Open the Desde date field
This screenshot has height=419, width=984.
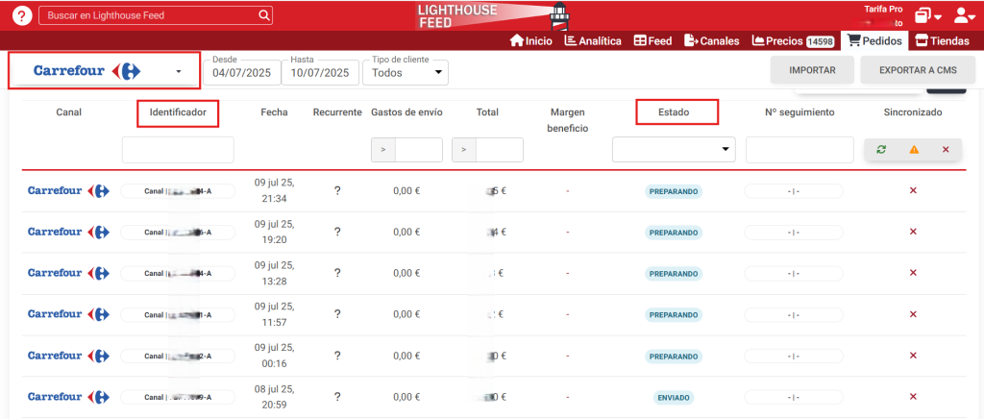241,72
